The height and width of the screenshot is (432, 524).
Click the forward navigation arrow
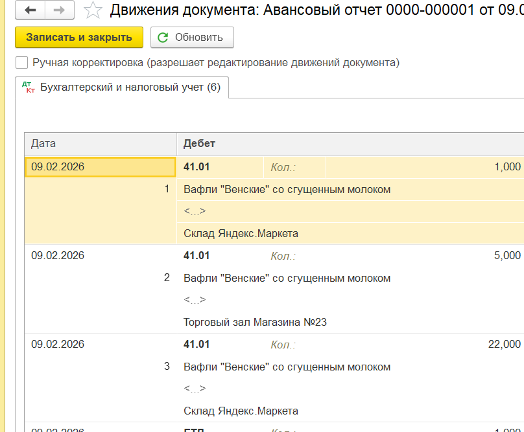pyautogui.click(x=59, y=10)
